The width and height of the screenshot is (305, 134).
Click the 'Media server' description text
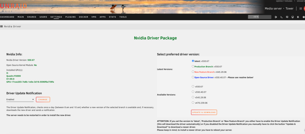(x=273, y=9)
